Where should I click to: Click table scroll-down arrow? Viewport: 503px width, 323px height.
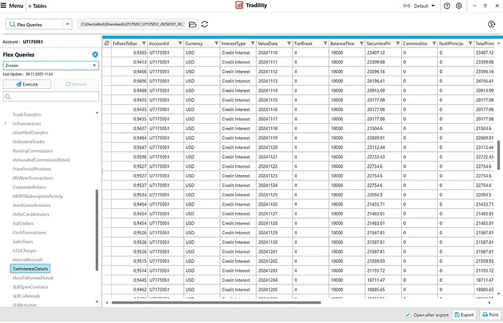coord(499,294)
